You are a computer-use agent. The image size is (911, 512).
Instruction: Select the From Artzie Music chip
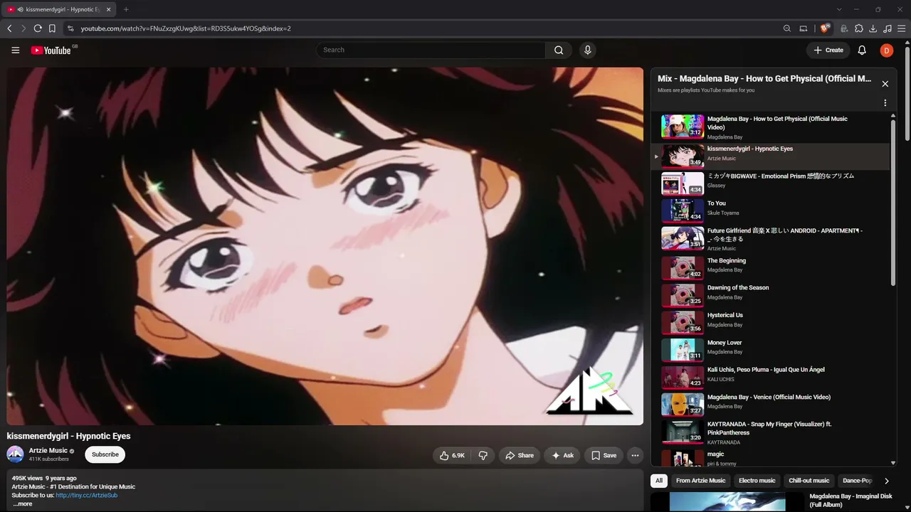click(701, 481)
